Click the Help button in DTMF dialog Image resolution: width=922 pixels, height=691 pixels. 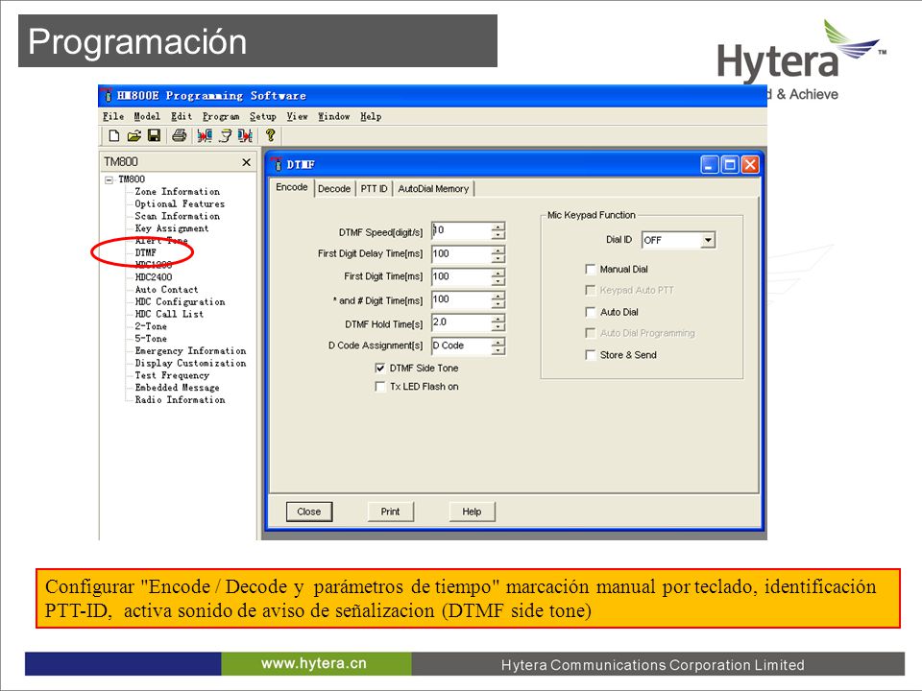coord(472,512)
